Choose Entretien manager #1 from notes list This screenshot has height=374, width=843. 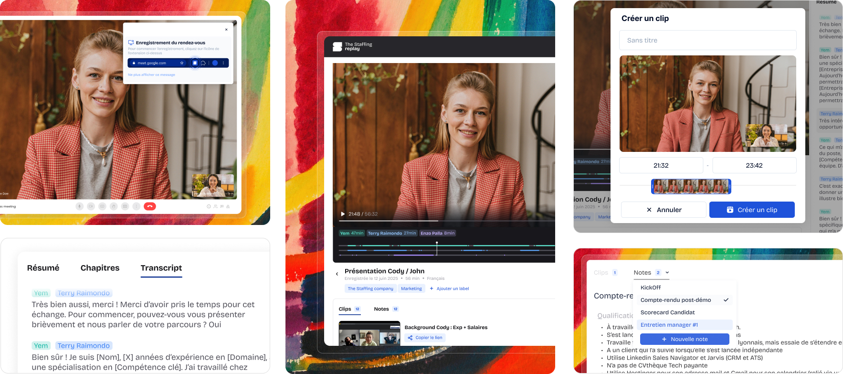(669, 325)
